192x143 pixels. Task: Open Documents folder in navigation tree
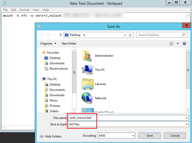pos(55,90)
